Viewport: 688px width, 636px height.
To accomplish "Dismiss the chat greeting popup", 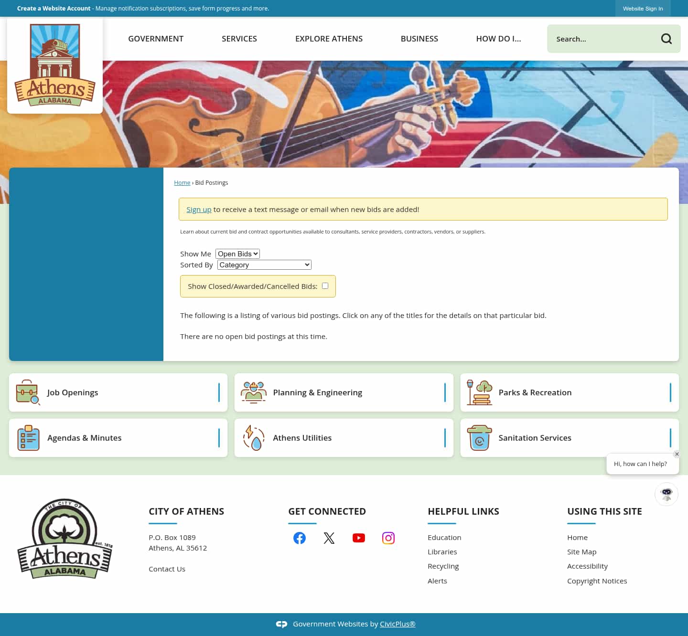I will [677, 454].
